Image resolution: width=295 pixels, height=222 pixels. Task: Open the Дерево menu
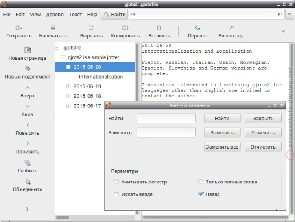click(x=55, y=15)
